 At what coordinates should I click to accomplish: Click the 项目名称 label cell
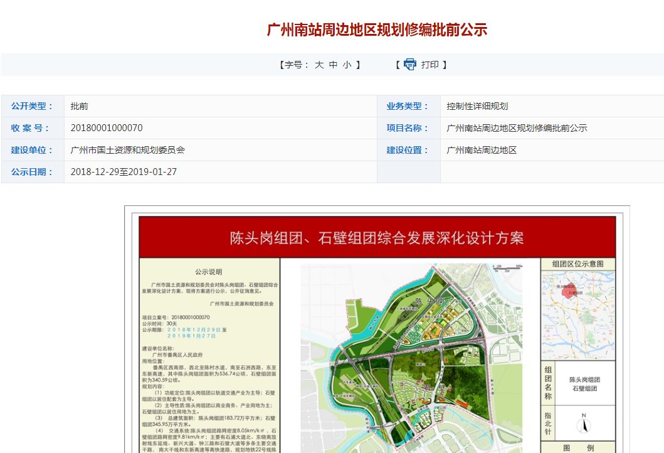(x=408, y=128)
